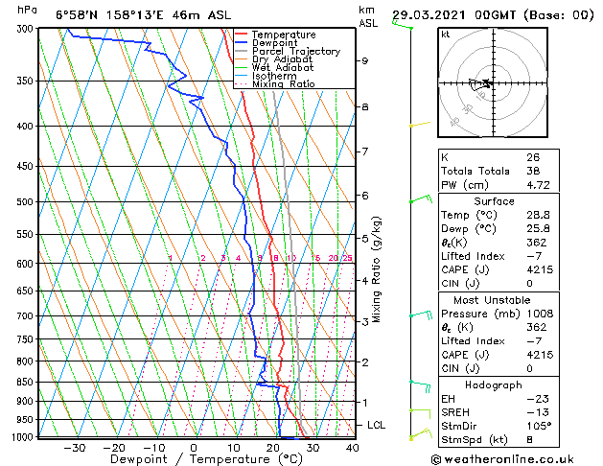Click the Hodograph section heading

click(494, 384)
